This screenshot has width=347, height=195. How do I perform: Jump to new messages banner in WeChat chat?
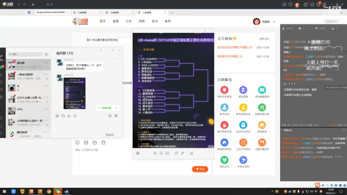tap(105, 108)
